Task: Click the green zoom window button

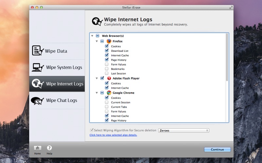Action: 42,7
